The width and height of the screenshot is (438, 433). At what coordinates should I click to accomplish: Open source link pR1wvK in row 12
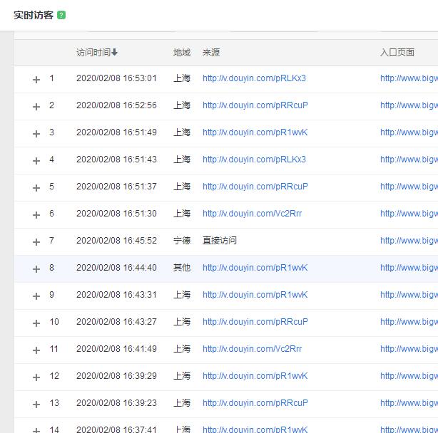(255, 376)
